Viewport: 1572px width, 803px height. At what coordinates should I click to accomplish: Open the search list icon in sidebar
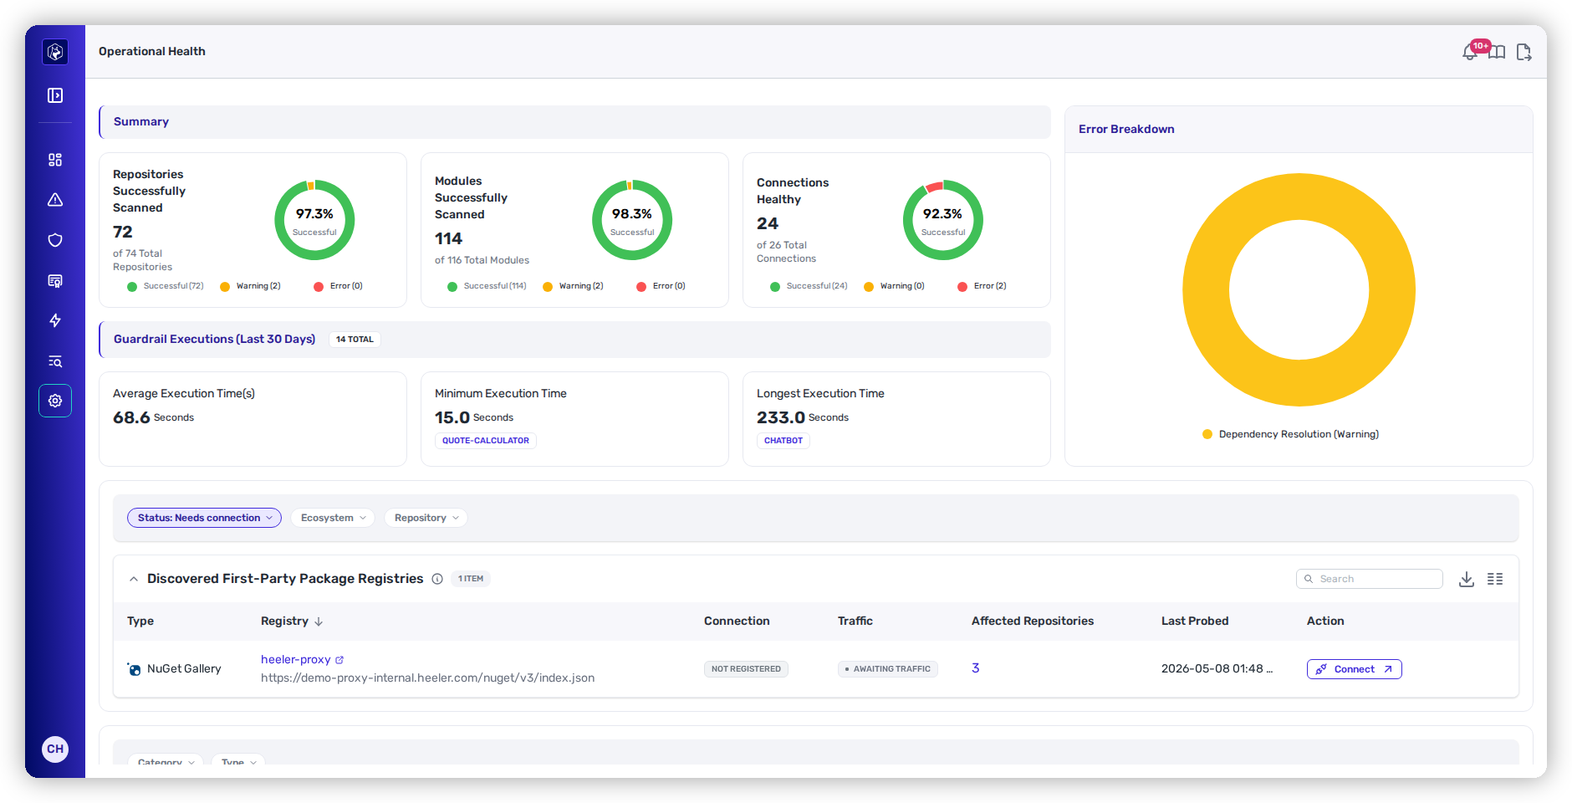coord(55,361)
